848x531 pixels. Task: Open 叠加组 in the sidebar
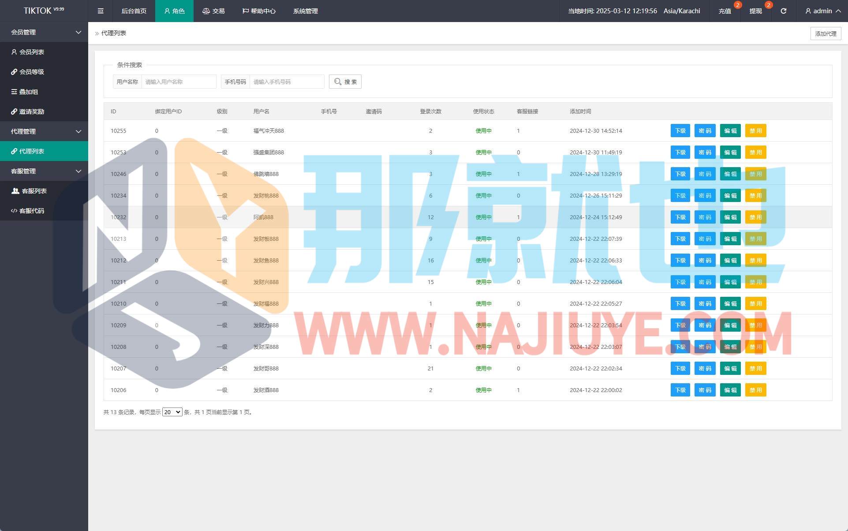click(x=29, y=92)
